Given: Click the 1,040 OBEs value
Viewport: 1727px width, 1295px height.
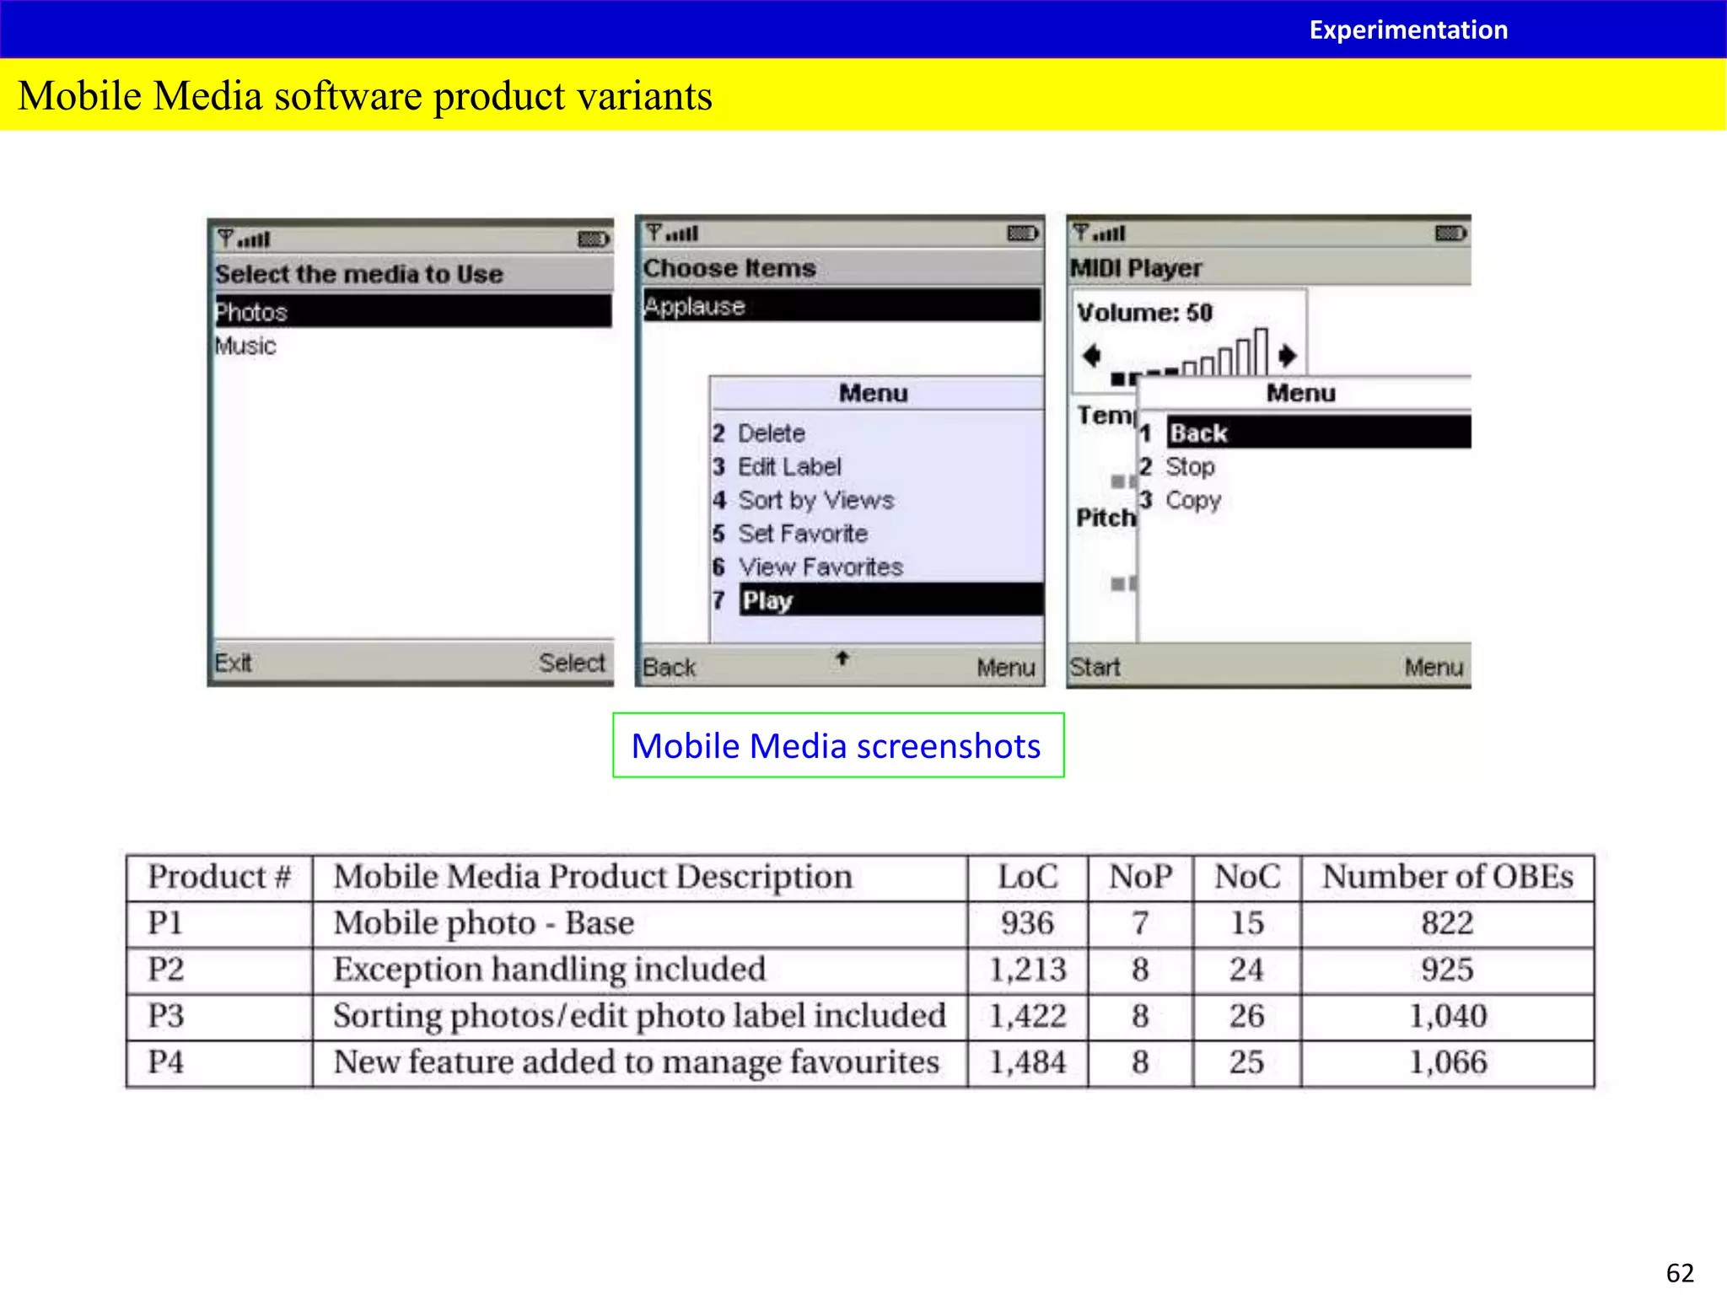Looking at the screenshot, I should click(1448, 1017).
